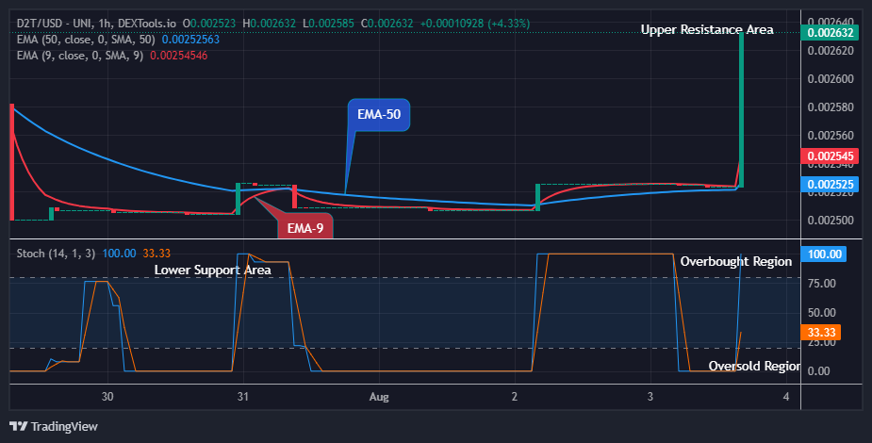Click the tall red candle at the left edge

[11, 162]
